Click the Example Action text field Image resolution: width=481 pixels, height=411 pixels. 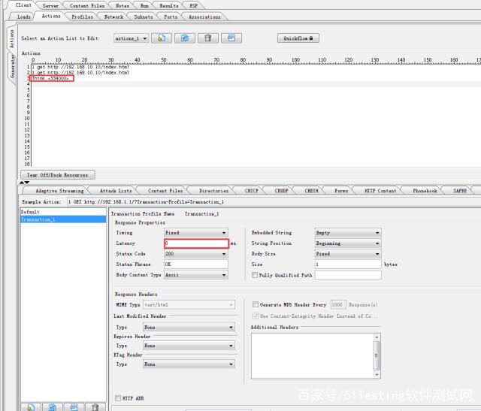pos(273,202)
